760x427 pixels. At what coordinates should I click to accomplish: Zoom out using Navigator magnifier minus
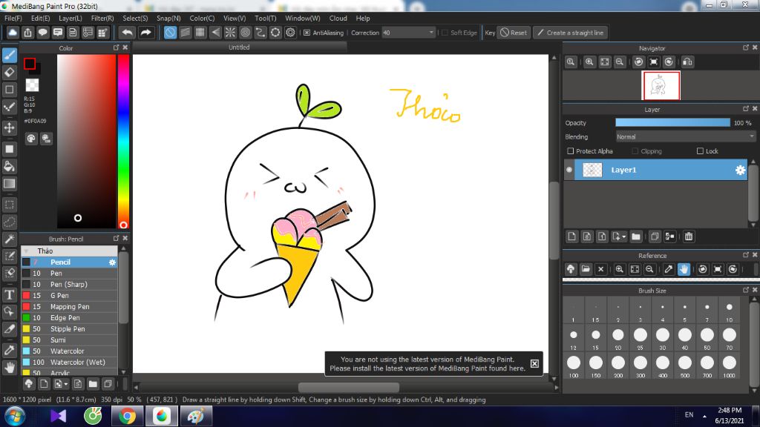tap(620, 62)
